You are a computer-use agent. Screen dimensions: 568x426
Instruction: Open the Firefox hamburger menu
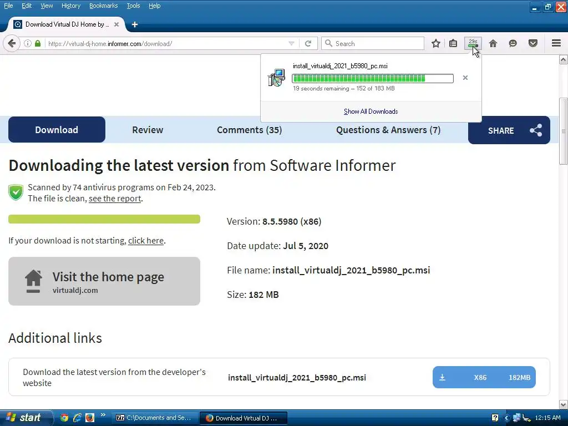tap(556, 43)
